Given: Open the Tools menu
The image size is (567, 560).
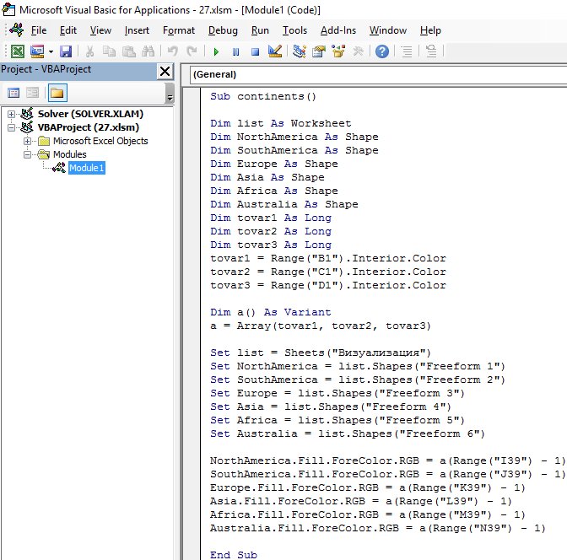Looking at the screenshot, I should point(294,30).
